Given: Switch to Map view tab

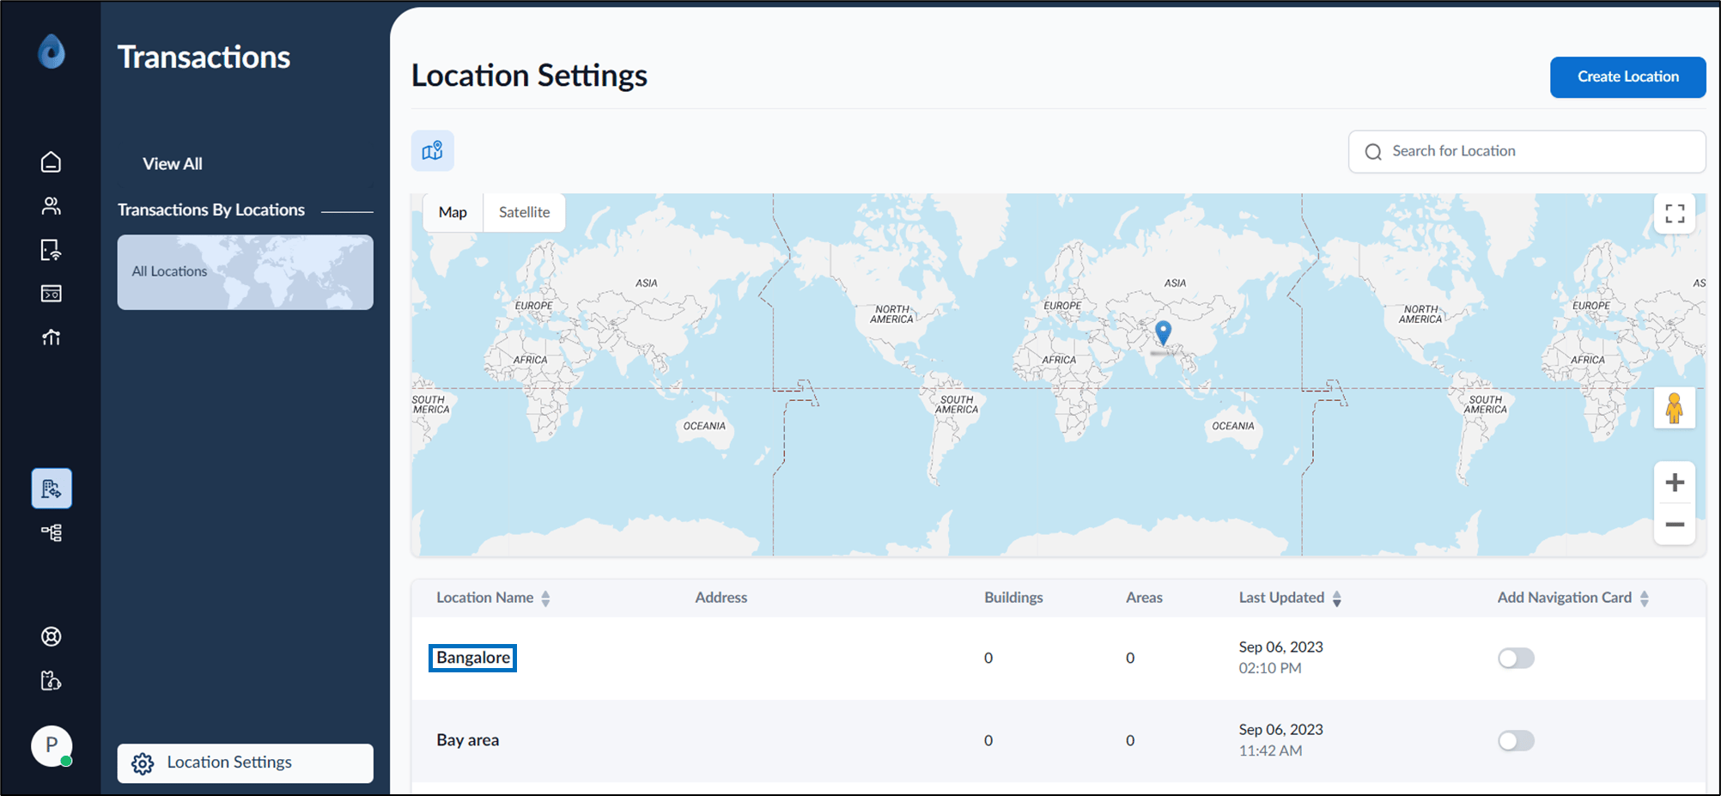Looking at the screenshot, I should coord(453,212).
